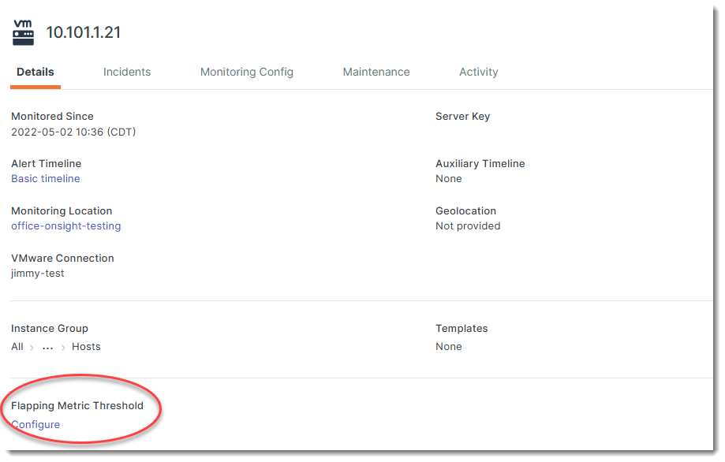This screenshot has width=725, height=462.
Task: Click the VM server icon
Action: point(24,32)
